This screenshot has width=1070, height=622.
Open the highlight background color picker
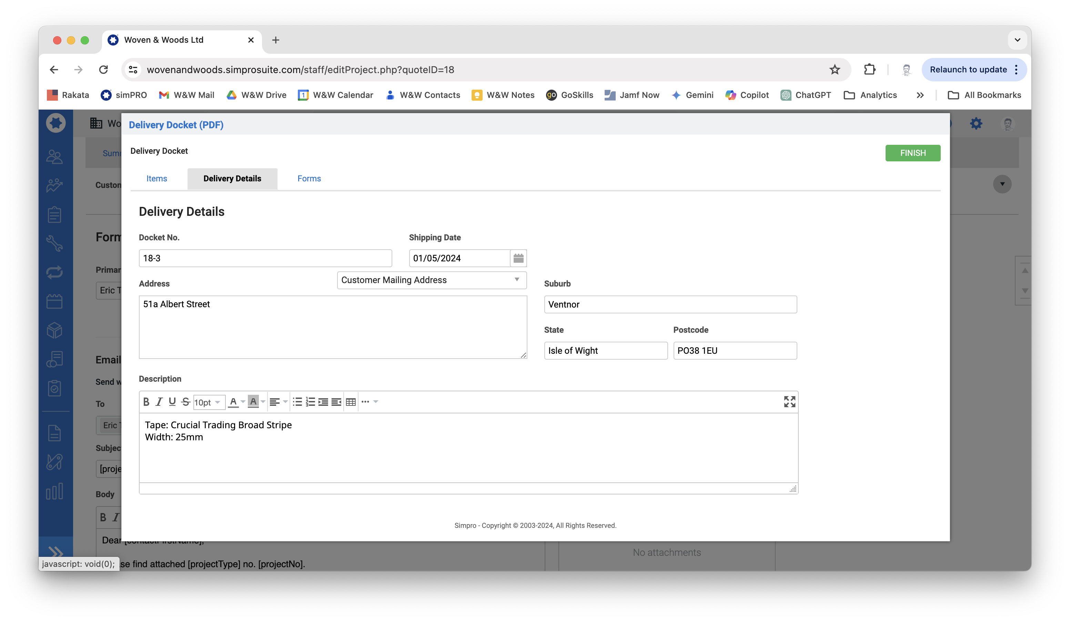click(x=263, y=402)
